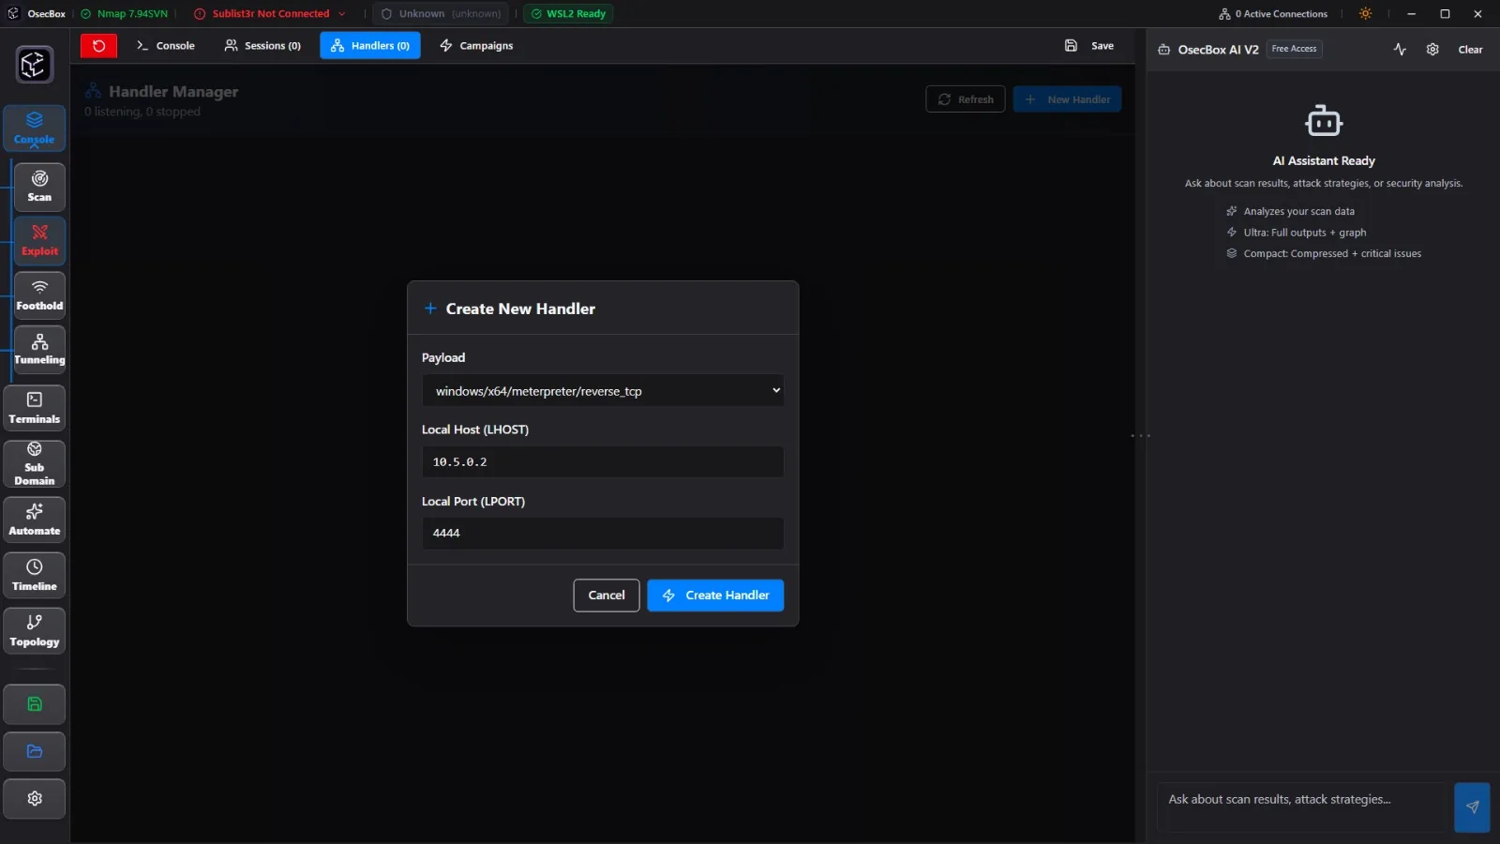Click the OsecBox title bar app icon
Viewport: 1500px width, 844px height.
coord(13,13)
